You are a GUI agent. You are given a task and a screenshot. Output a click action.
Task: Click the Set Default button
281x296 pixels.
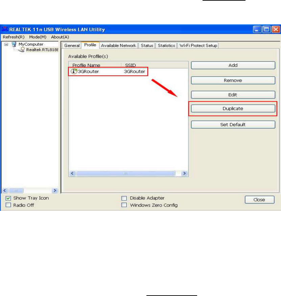(233, 125)
